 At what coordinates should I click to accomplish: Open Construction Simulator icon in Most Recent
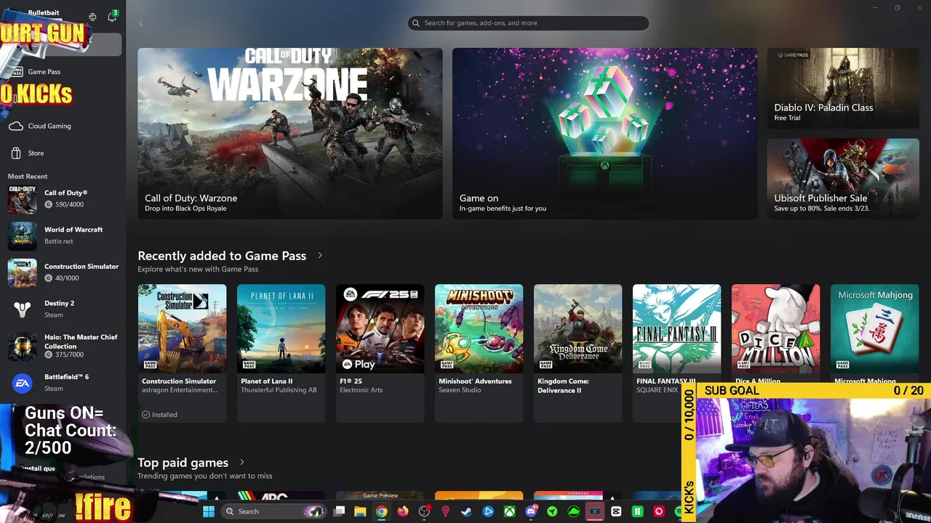click(22, 272)
